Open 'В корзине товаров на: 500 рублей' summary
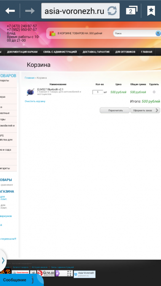161x286 pixels. [x=80, y=34]
